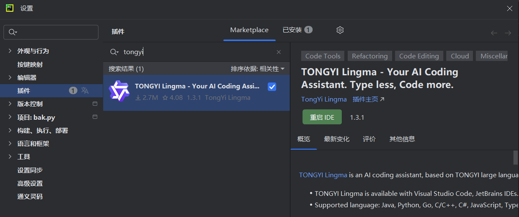Expand the 外观与行为 settings group
The width and height of the screenshot is (519, 217).
[10, 51]
